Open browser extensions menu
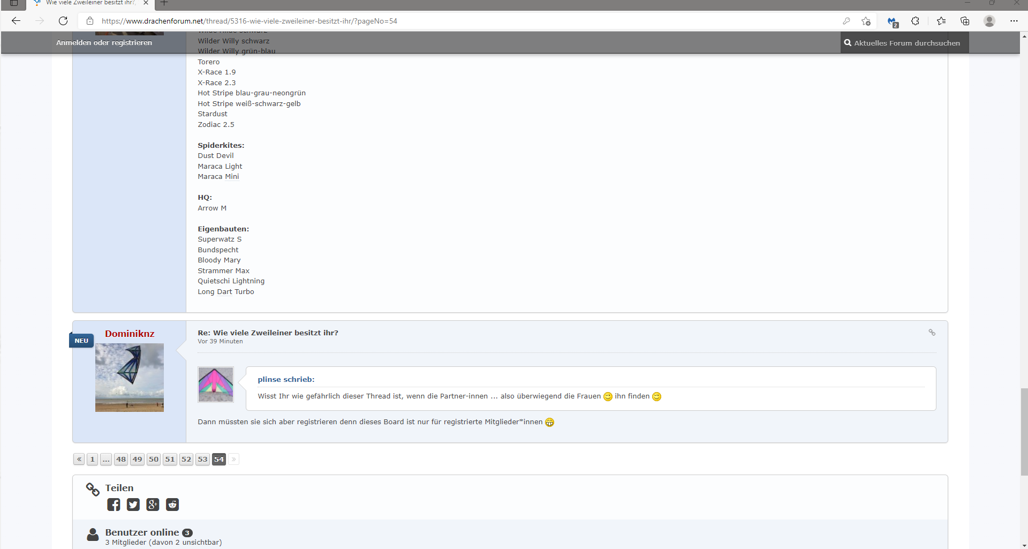 (x=915, y=21)
